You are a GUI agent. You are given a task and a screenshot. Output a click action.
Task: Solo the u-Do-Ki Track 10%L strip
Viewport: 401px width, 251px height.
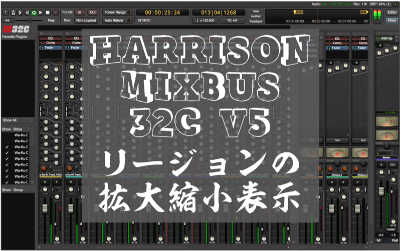[x=57, y=182]
